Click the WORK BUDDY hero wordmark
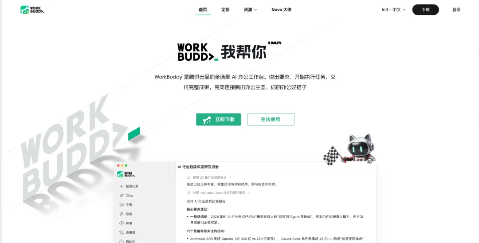479x243 pixels. [198, 52]
